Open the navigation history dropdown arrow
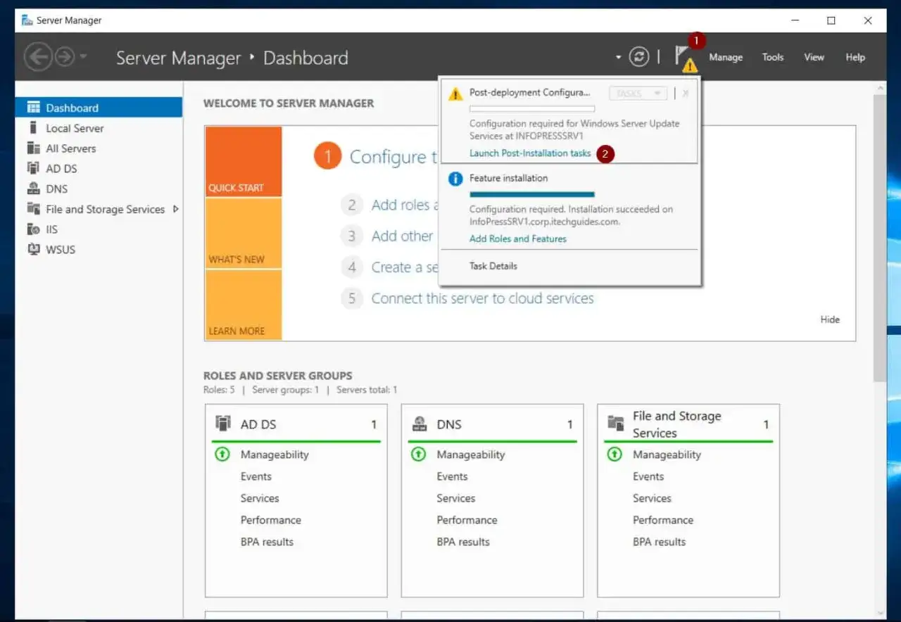901x622 pixels. pos(83,57)
